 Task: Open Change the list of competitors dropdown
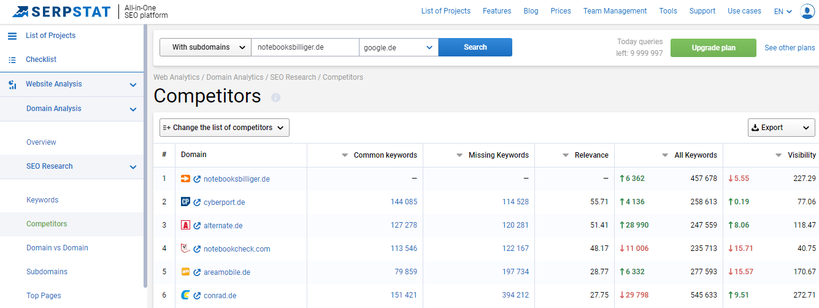(x=225, y=128)
